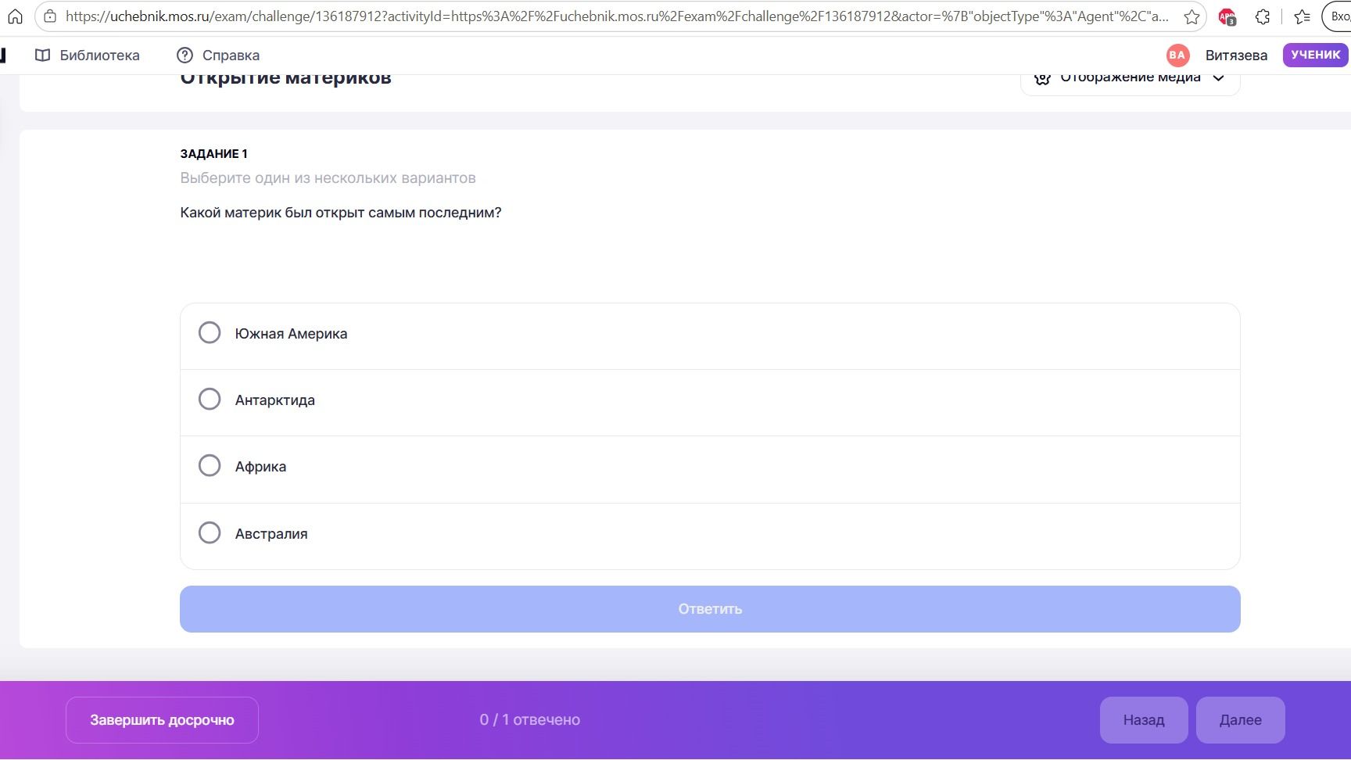This screenshot has height=760, width=1351.
Task: Pick the Австралия radio option
Action: pyautogui.click(x=210, y=532)
